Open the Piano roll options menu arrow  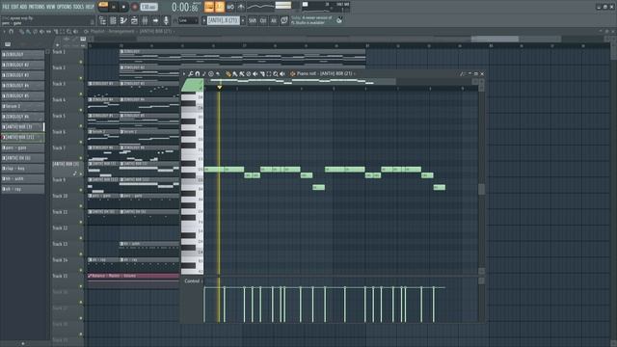pos(184,74)
